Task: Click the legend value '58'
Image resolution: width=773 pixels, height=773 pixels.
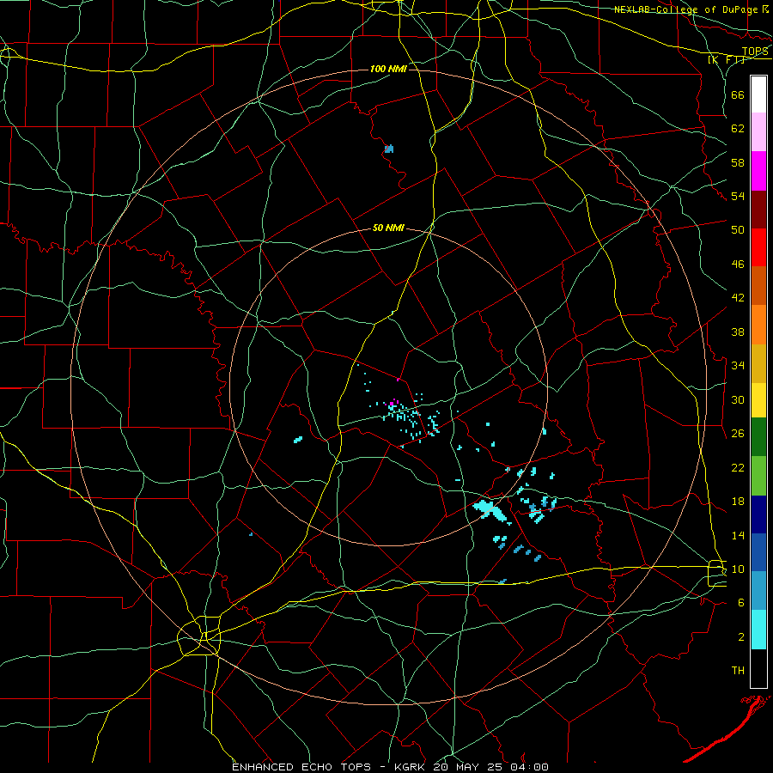Action: 738,162
